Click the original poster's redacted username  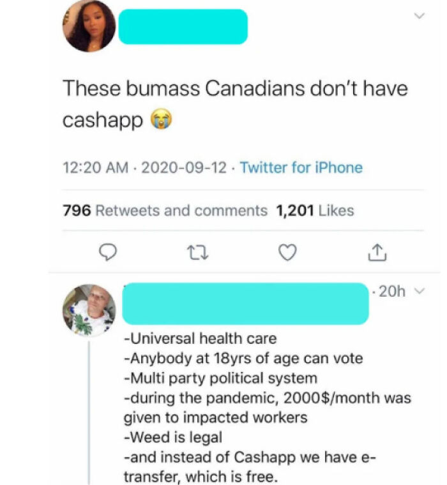pos(183,26)
